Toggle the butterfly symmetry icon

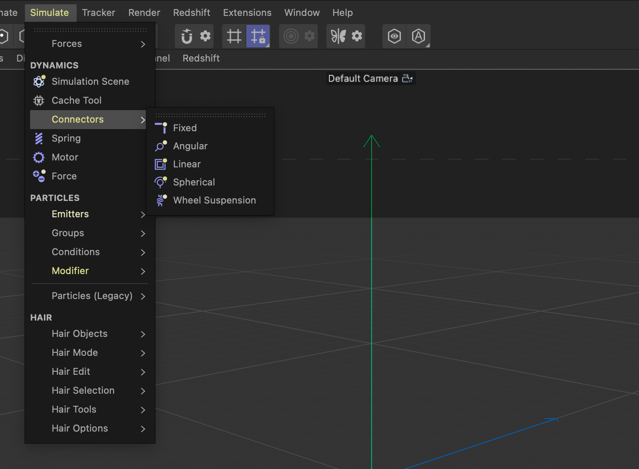pos(338,36)
